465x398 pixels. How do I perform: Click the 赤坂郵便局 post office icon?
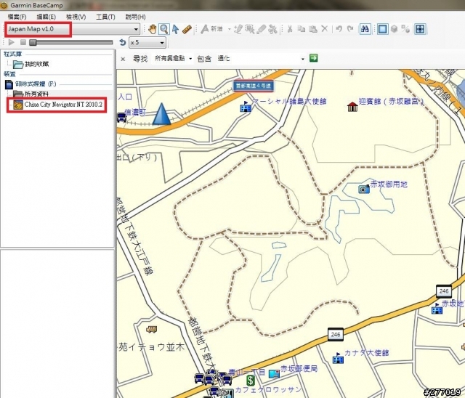[275, 373]
